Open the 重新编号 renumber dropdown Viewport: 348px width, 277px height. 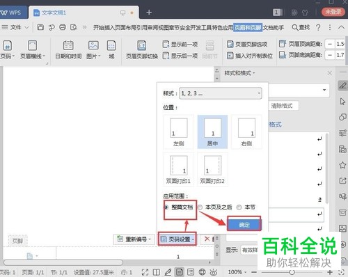pyautogui.click(x=134, y=239)
